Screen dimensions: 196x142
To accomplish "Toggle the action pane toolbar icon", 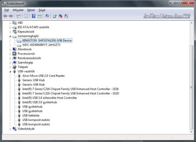I will click(x=40, y=16).
